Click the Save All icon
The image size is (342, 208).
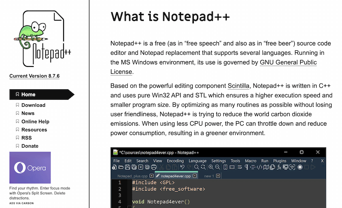pyautogui.click(x=134, y=167)
